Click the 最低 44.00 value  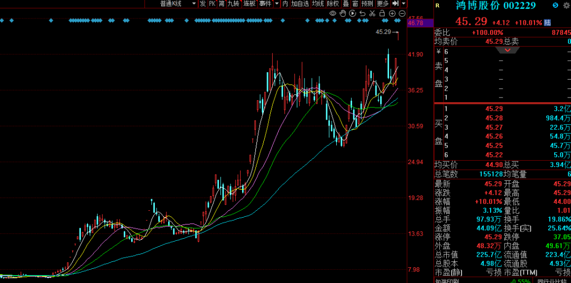pos(561,202)
